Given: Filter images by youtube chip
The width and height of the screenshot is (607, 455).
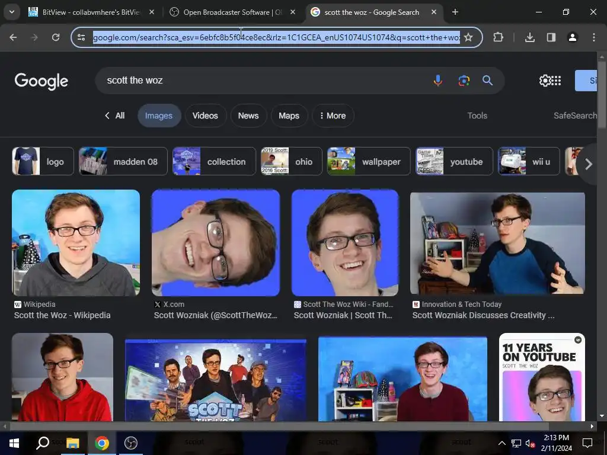Looking at the screenshot, I should [x=454, y=161].
